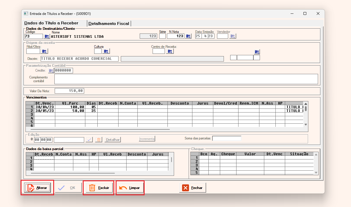Viewport: 351px width, 207px height.
Task: Click the OK button
Action: [68, 188]
